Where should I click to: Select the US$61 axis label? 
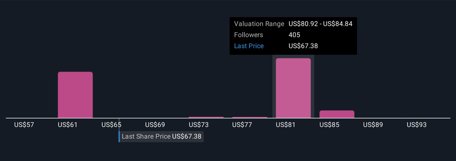click(x=67, y=125)
